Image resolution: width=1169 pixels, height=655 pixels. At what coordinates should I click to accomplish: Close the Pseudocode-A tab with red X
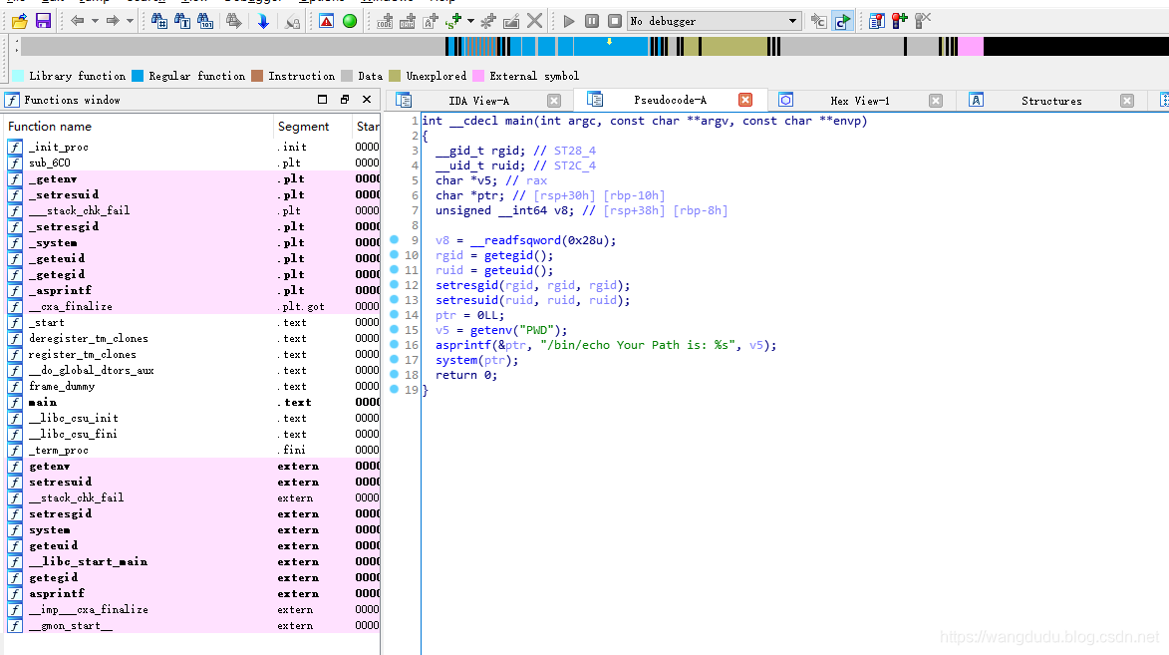click(745, 100)
